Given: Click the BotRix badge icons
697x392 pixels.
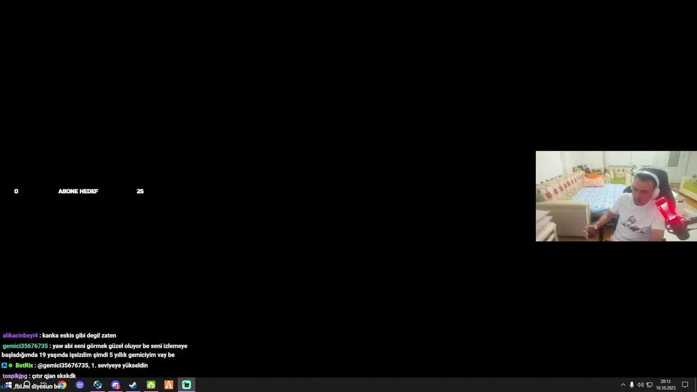Looking at the screenshot, I should pyautogui.click(x=7, y=365).
